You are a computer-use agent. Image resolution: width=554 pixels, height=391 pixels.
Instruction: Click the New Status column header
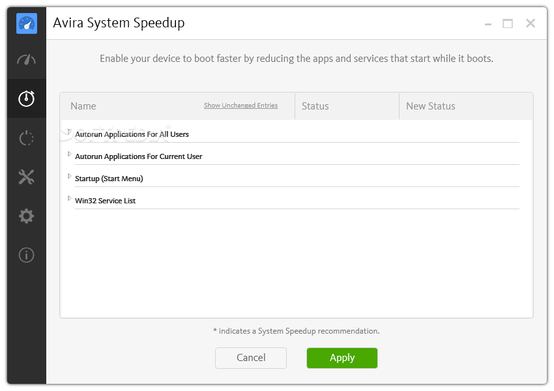(431, 106)
